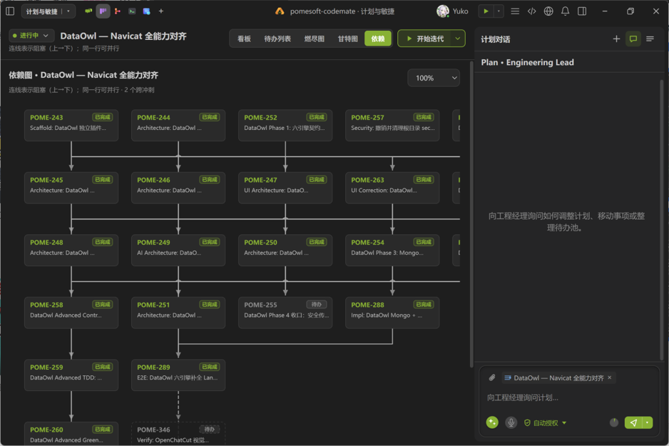Start a new plan conversation with plus

pos(616,39)
